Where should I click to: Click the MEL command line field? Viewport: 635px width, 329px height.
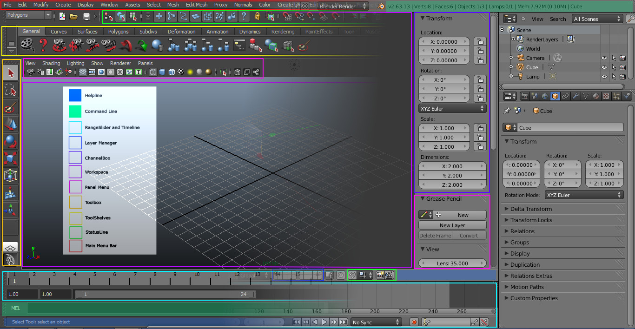(x=177, y=308)
